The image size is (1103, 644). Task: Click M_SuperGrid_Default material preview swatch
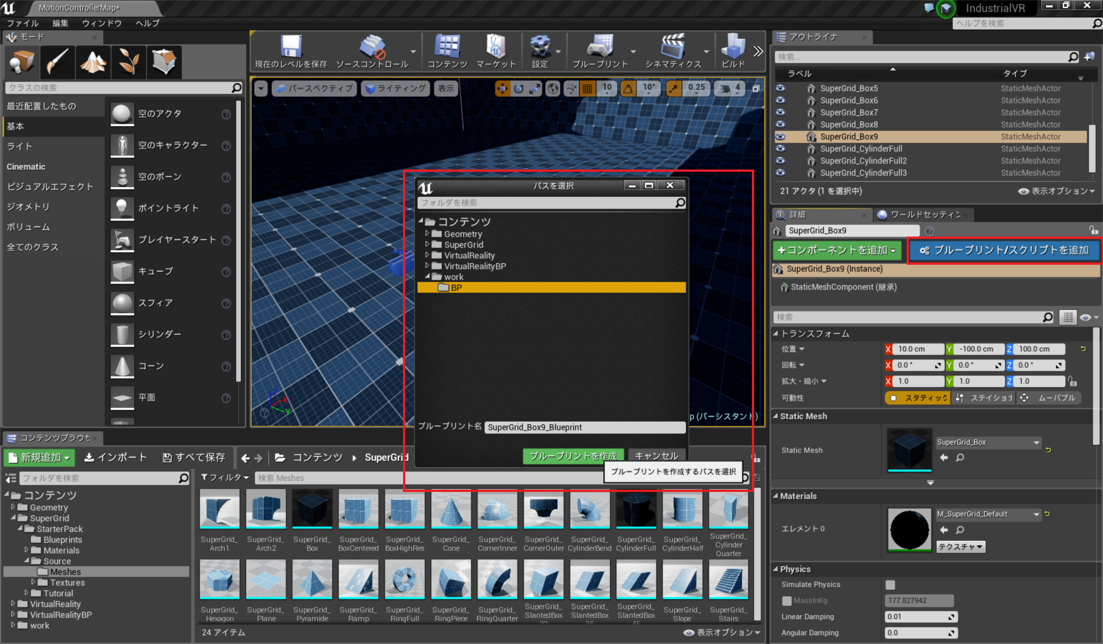coord(909,530)
